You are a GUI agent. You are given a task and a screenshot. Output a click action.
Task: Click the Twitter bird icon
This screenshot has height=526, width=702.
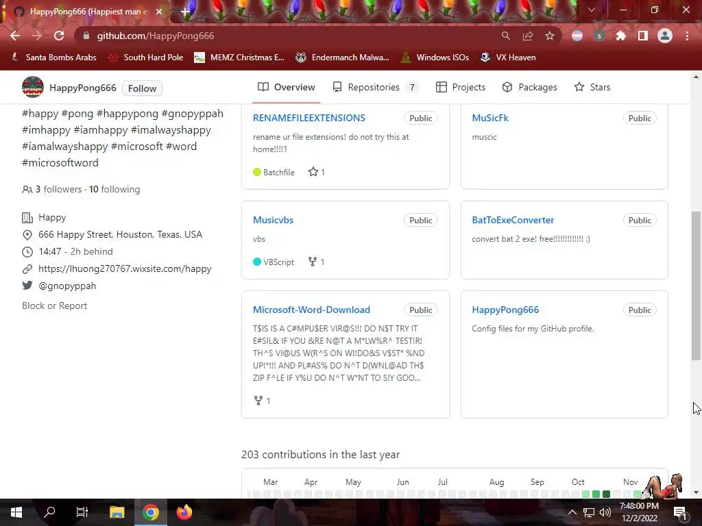27,286
